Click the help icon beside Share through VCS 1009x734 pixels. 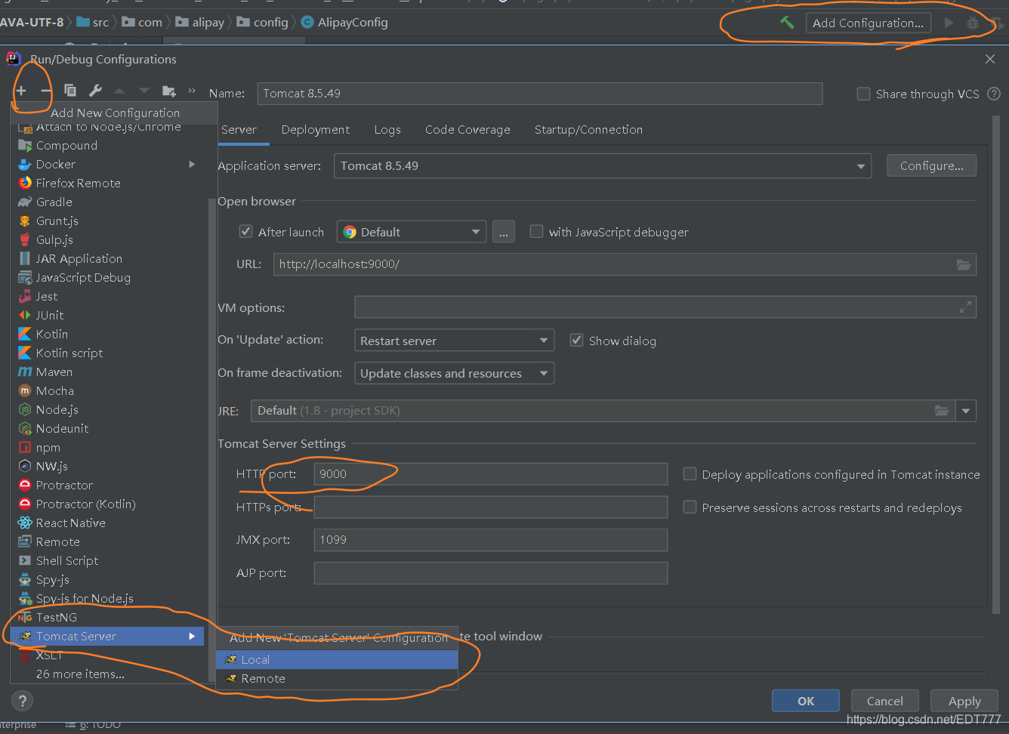[994, 94]
